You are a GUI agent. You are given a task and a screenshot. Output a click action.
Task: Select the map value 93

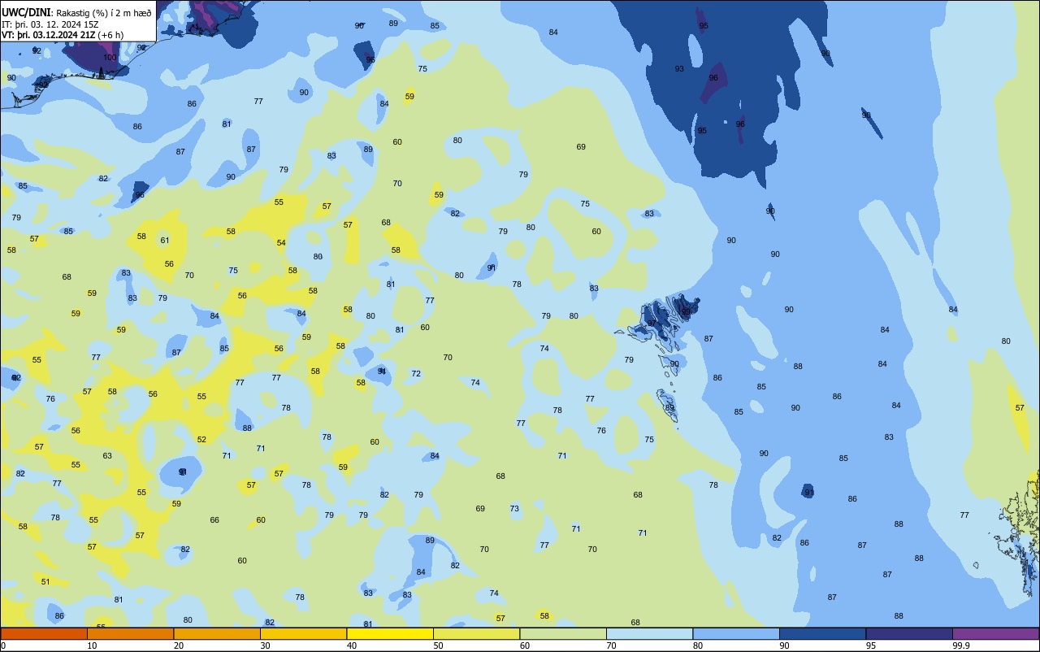[x=679, y=69]
